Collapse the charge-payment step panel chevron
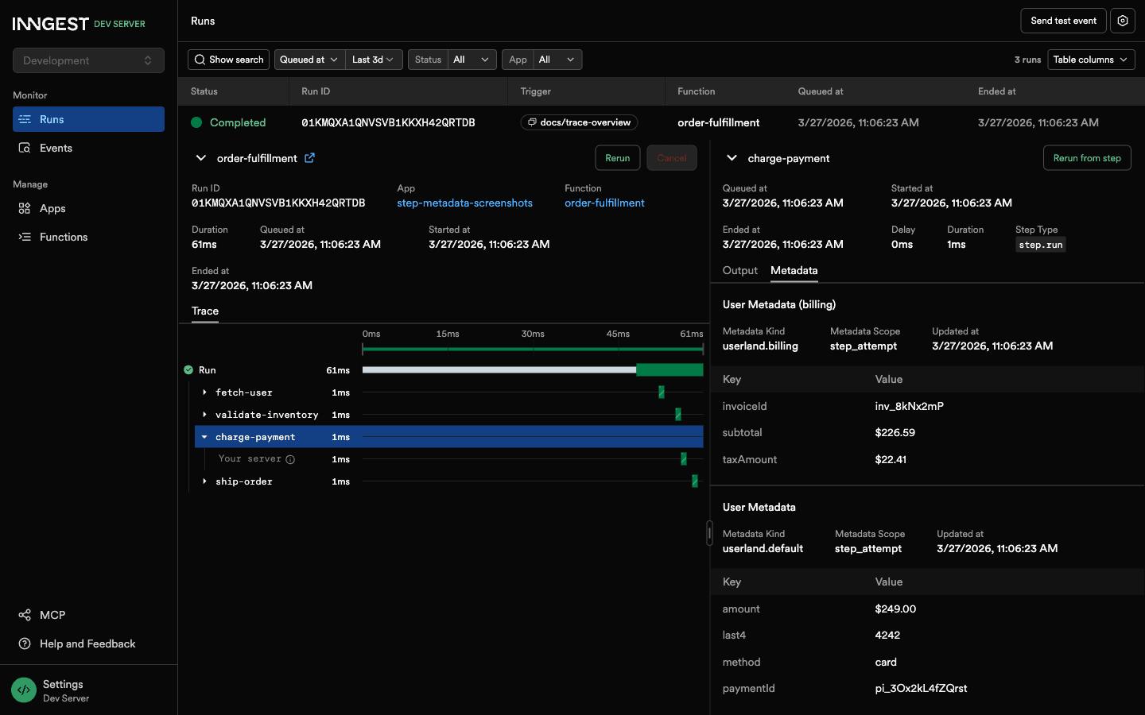The image size is (1145, 715). (x=732, y=158)
